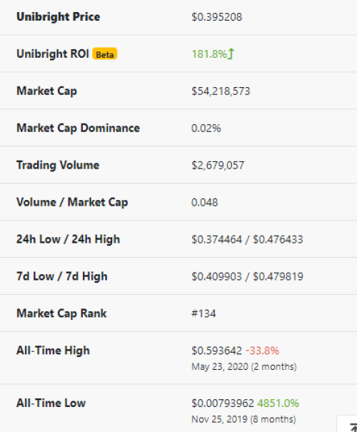Click the Unibright ROI label
This screenshot has width=357, height=432.
click(53, 54)
